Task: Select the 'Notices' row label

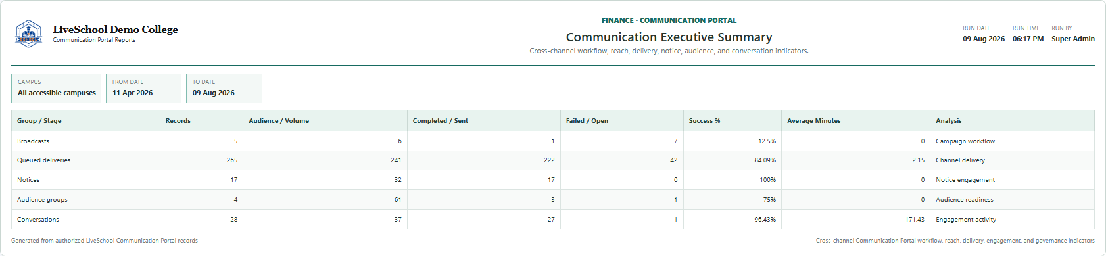Action: pyautogui.click(x=28, y=180)
